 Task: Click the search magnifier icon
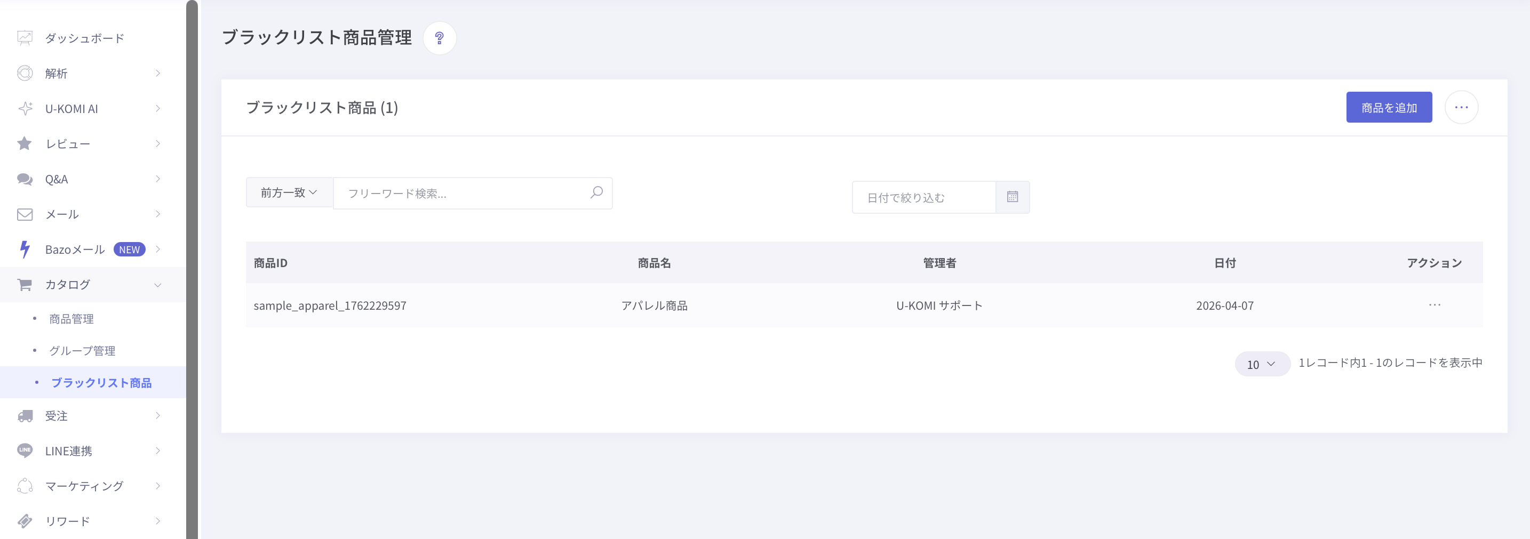[x=596, y=192]
